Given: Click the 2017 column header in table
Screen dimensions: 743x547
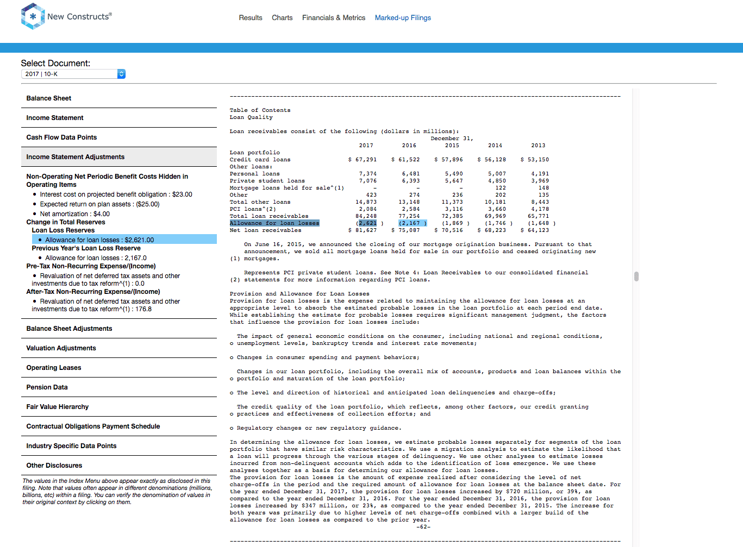Looking at the screenshot, I should pyautogui.click(x=366, y=146).
